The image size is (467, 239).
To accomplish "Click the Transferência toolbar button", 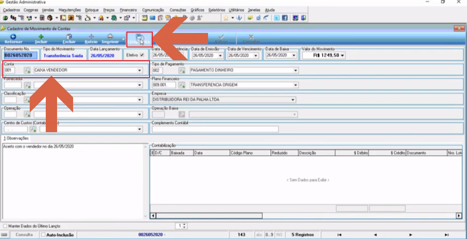I will click(x=139, y=40).
